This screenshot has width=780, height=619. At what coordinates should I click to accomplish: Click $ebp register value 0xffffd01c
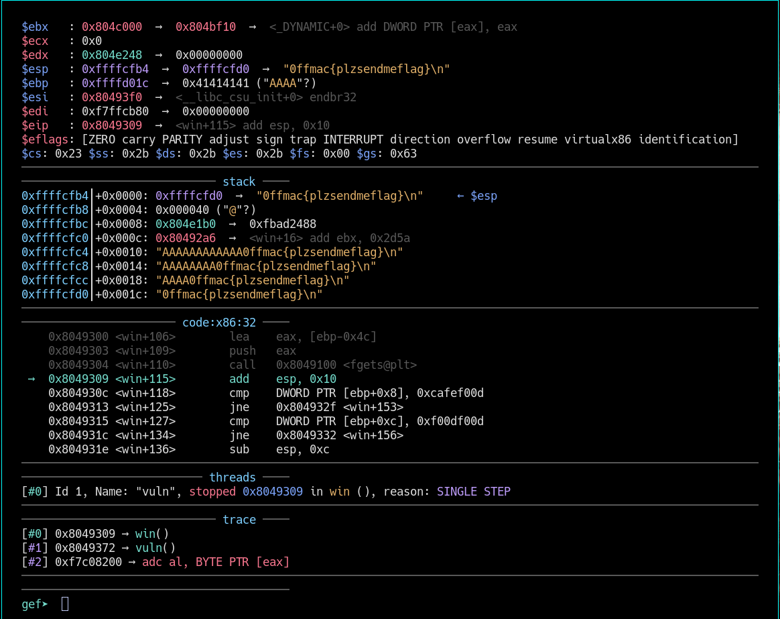pyautogui.click(x=115, y=83)
